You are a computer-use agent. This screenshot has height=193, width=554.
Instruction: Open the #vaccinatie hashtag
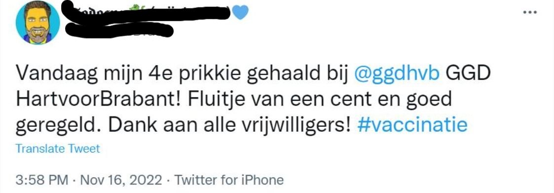pos(412,125)
